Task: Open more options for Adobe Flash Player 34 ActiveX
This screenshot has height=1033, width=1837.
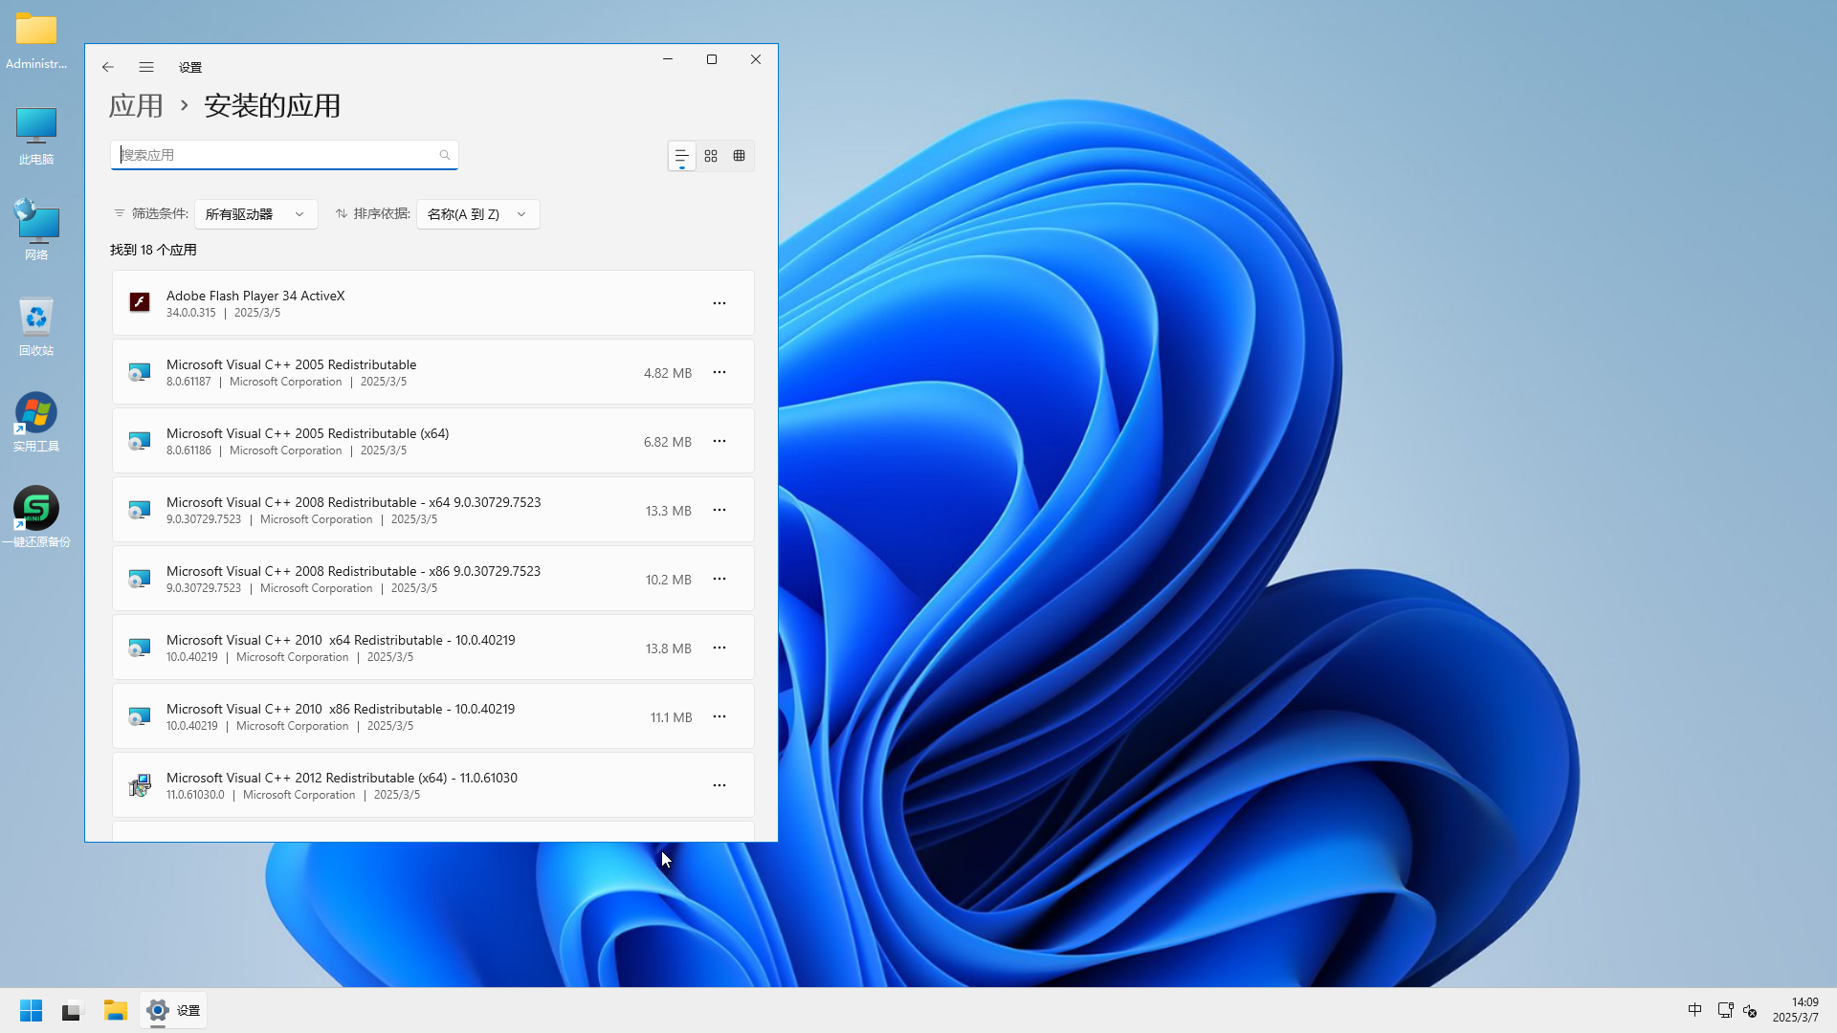Action: click(x=719, y=303)
